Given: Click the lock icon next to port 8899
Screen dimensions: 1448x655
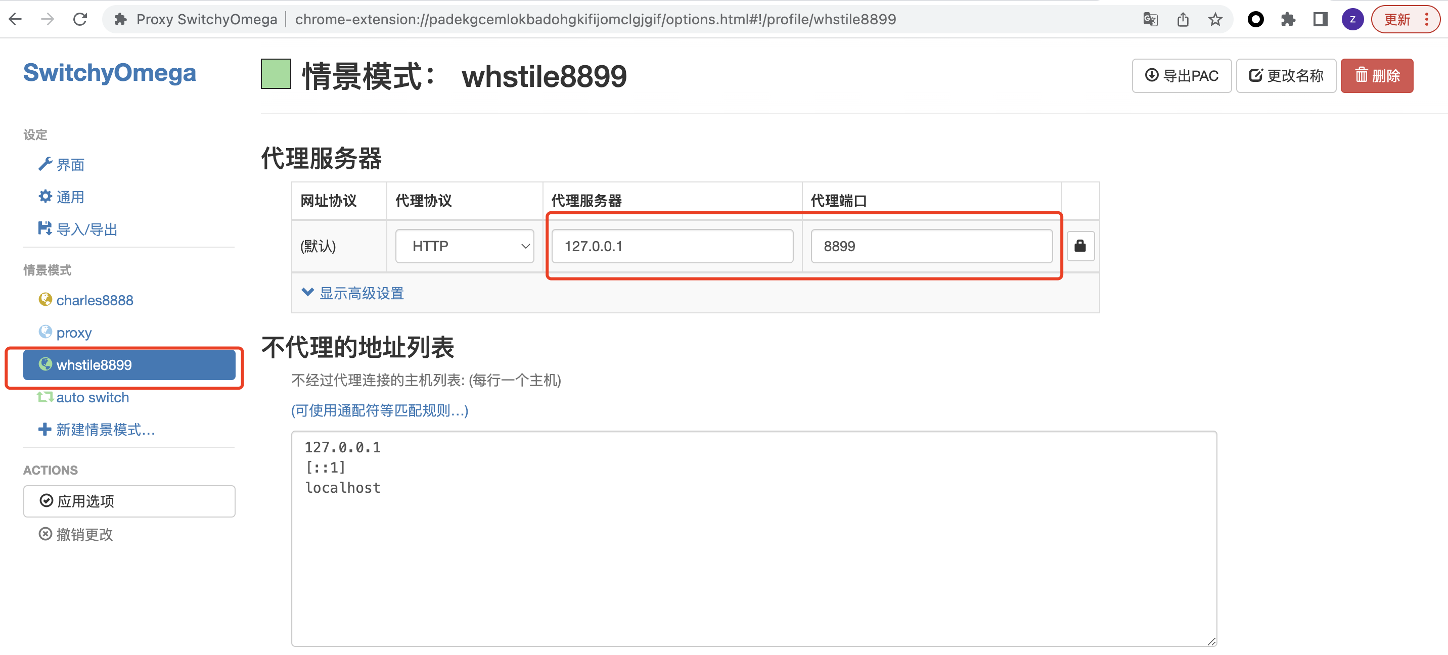Looking at the screenshot, I should (1080, 245).
